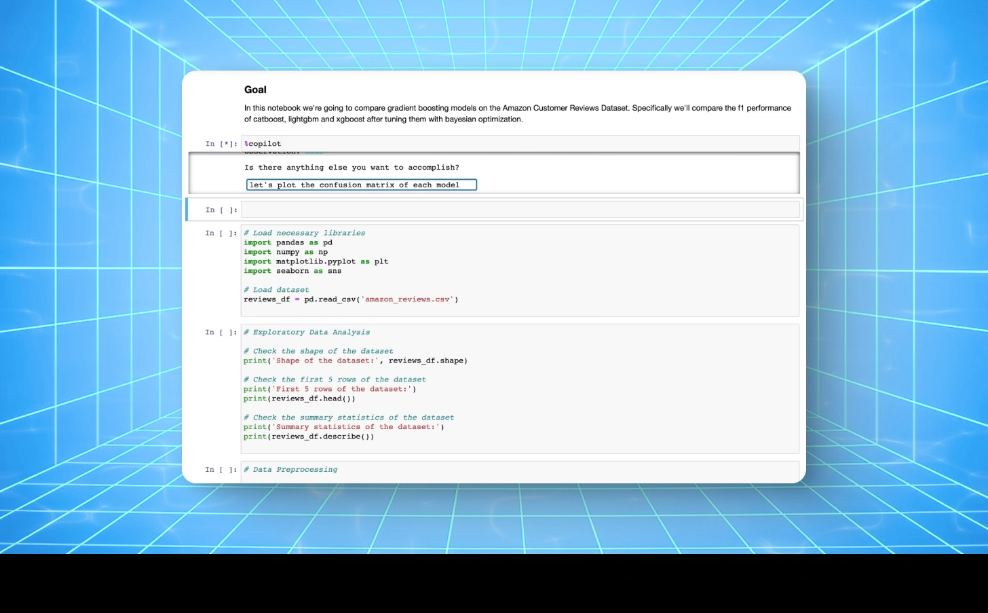Click the reviews_df.shape print statement
The image size is (988, 613).
(355, 360)
